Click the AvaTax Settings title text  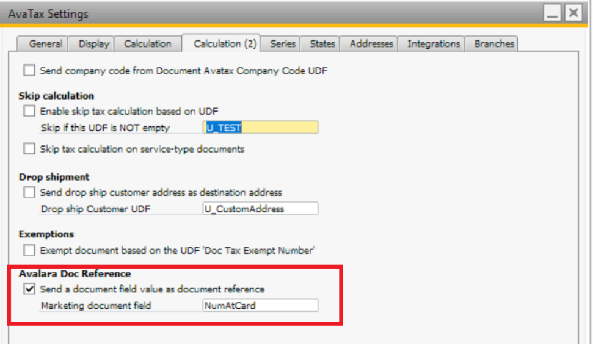(x=48, y=14)
